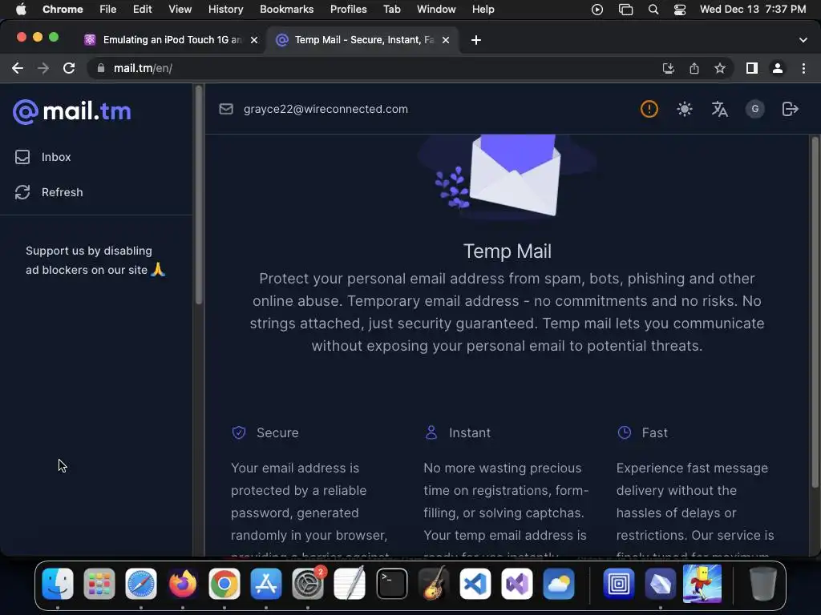
Task: Click the date and time in menu bar
Action: pyautogui.click(x=753, y=10)
